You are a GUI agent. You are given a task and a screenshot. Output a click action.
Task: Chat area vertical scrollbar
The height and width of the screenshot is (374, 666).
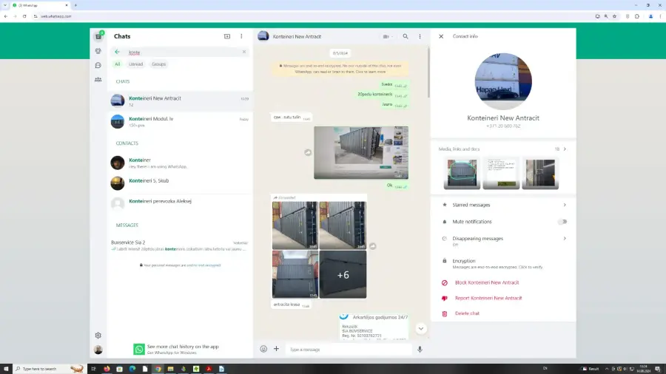[428, 72]
